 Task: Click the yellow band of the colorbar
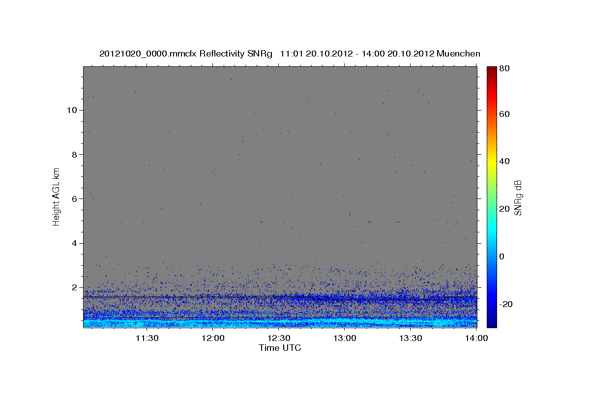click(x=492, y=162)
